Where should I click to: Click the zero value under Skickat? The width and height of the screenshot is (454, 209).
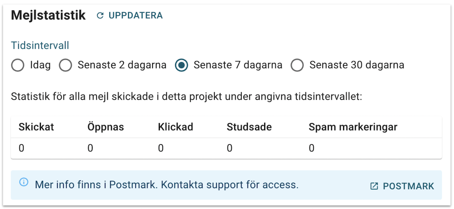21,148
